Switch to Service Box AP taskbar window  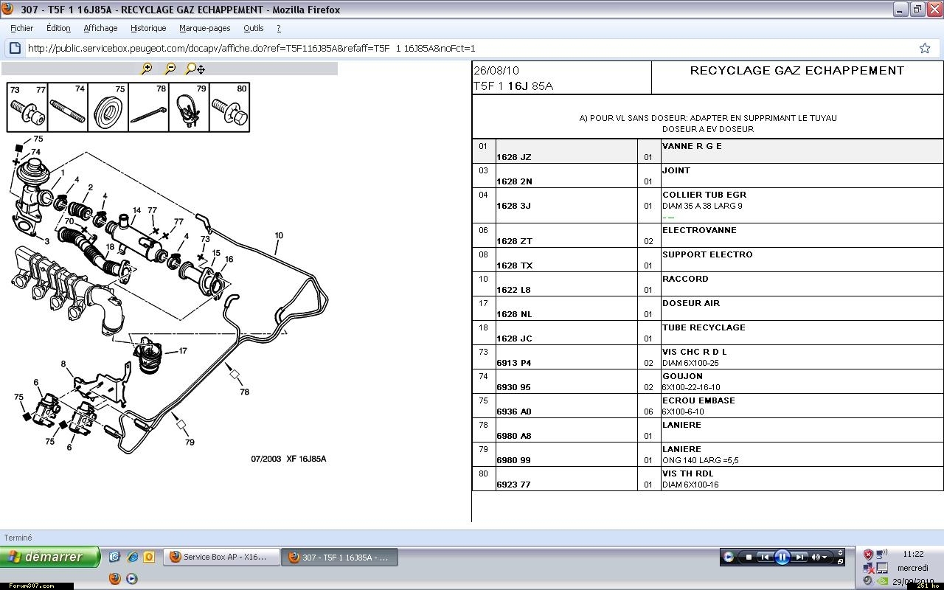tap(222, 557)
